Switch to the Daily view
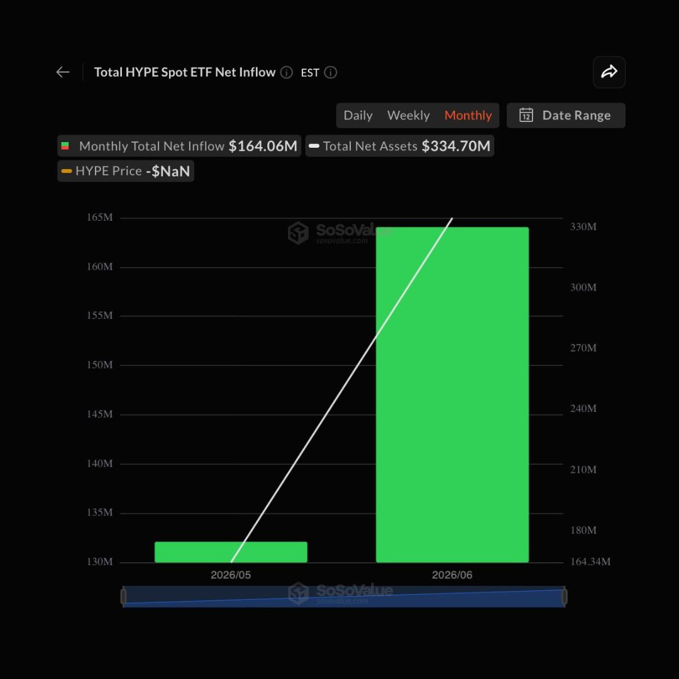679x679 pixels. pos(358,115)
